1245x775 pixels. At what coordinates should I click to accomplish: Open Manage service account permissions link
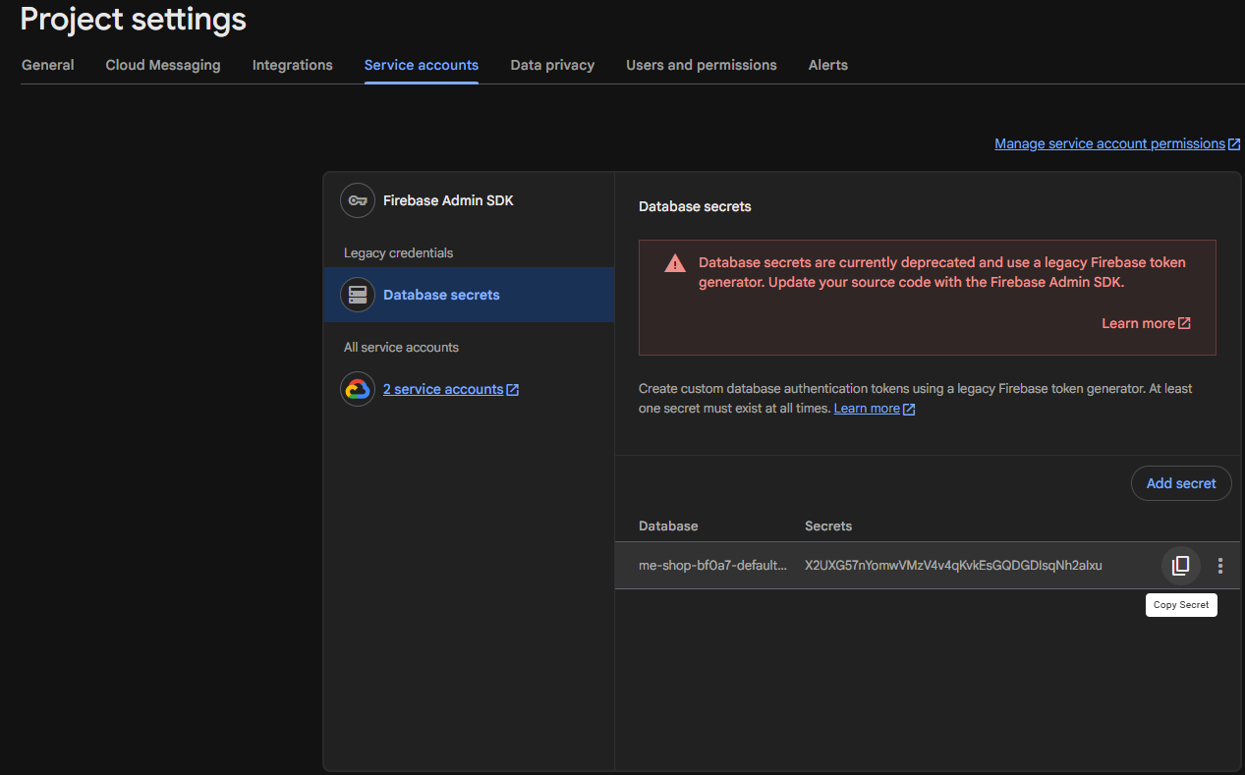click(x=1109, y=143)
